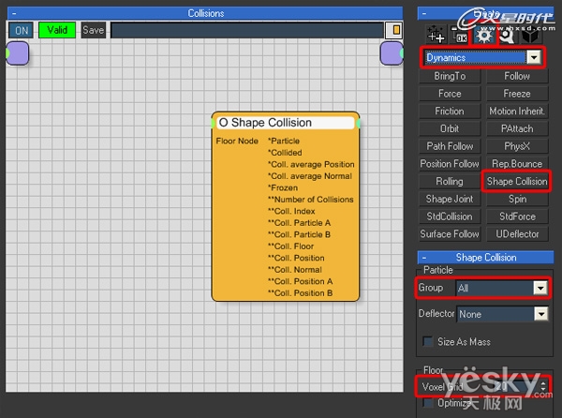Image resolution: width=562 pixels, height=418 pixels.
Task: Click the yellow panel icon beside name field
Action: point(394,30)
